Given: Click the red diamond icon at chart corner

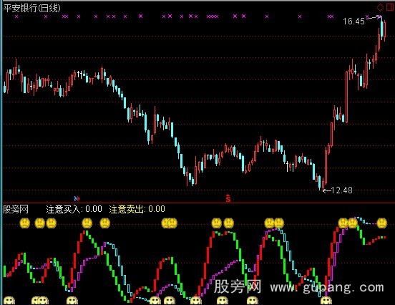Looking at the screenshot, I should [380, 8].
